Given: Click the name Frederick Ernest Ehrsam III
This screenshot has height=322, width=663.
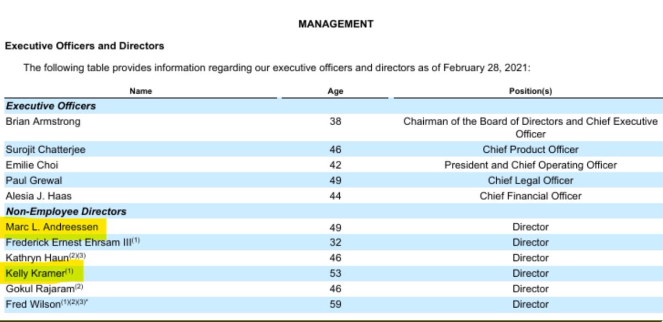Looking at the screenshot, I should 68,243.
